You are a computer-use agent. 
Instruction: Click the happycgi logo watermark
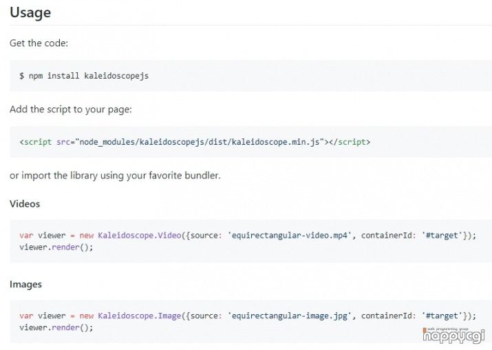453,335
